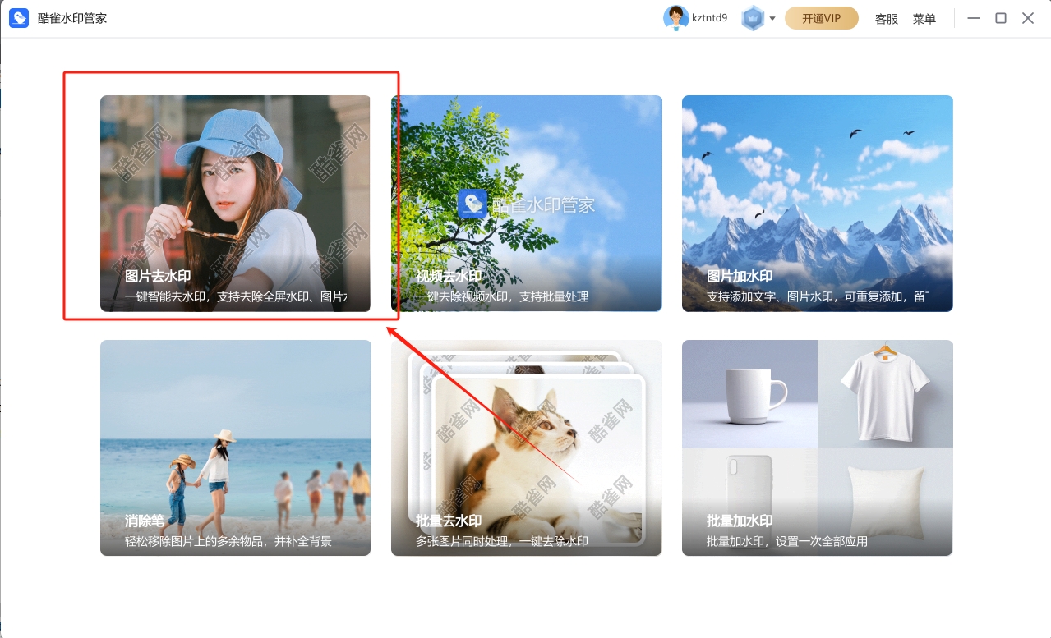Open 批量去水印 batch watermark removal
Screen dimensions: 1051x638
tap(527, 448)
